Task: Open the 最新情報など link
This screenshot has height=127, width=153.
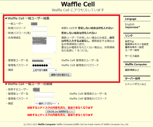Action: click(x=132, y=70)
